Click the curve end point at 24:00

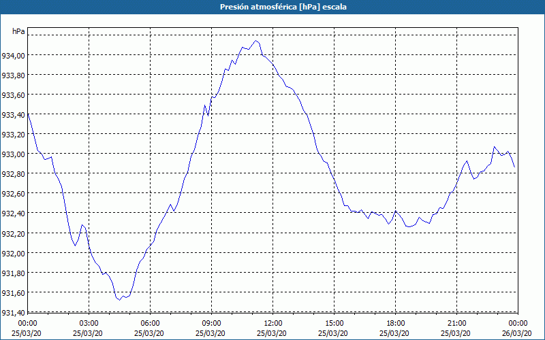(x=514, y=167)
